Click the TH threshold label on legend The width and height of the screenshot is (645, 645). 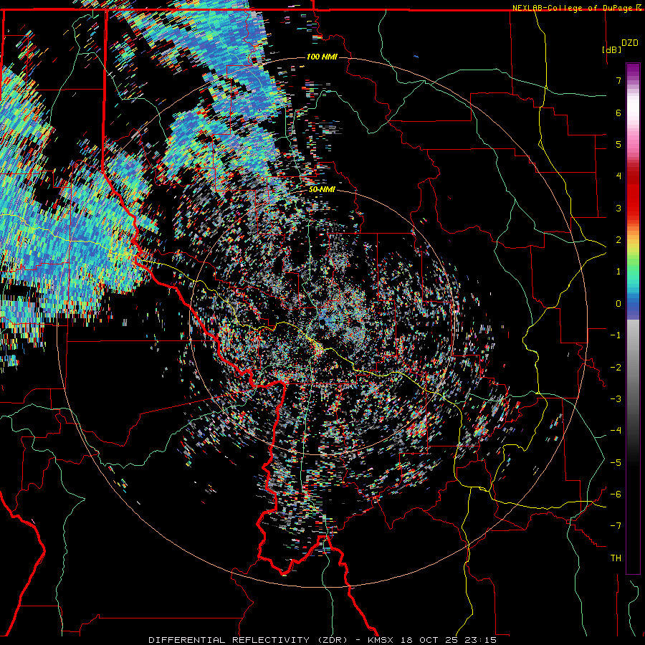point(616,558)
